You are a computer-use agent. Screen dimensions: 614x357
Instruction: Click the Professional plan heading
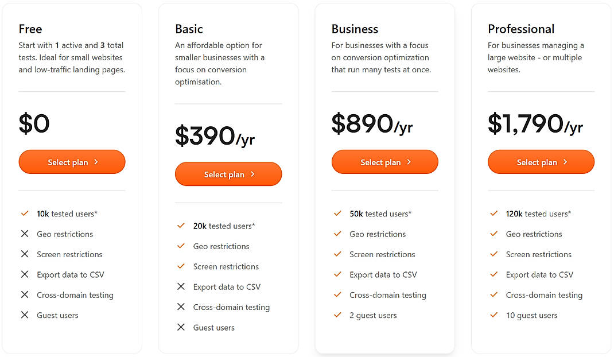tap(521, 29)
